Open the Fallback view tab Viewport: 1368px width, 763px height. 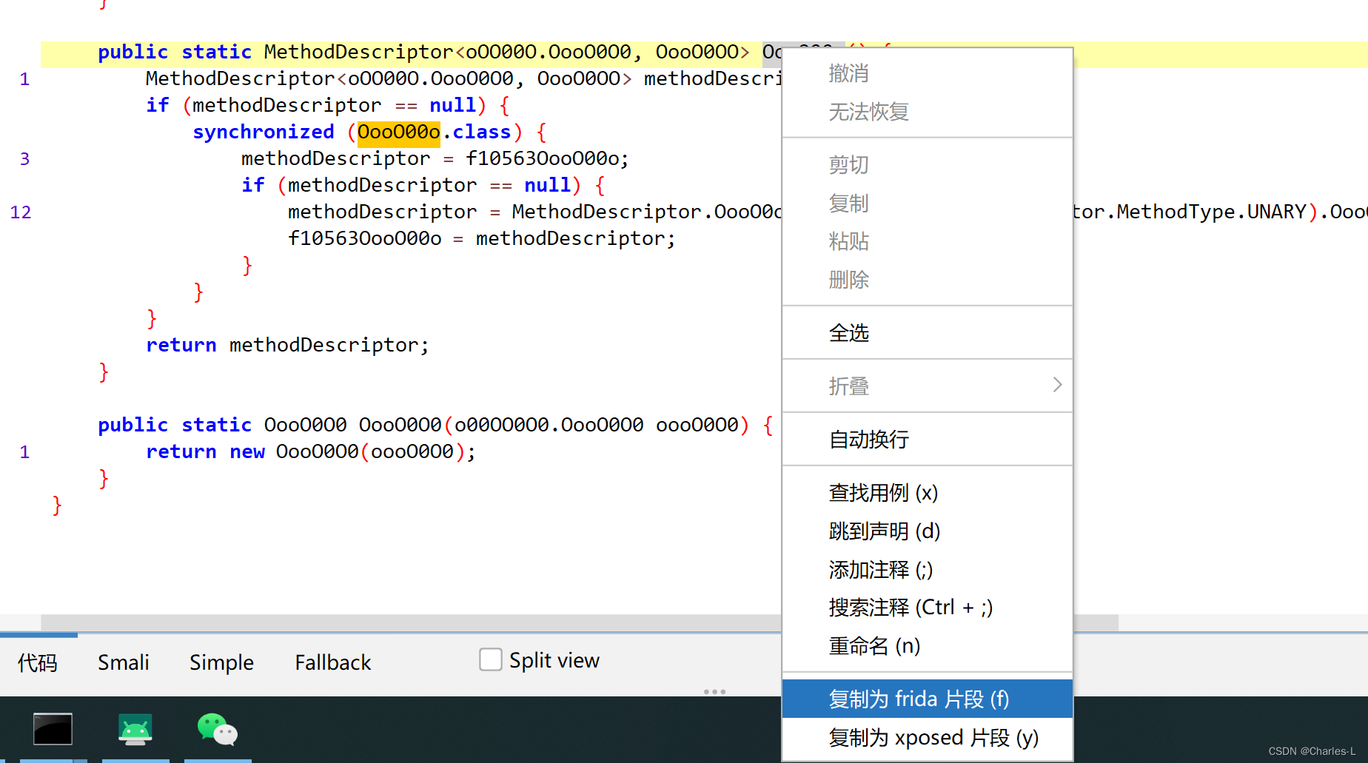click(x=332, y=662)
